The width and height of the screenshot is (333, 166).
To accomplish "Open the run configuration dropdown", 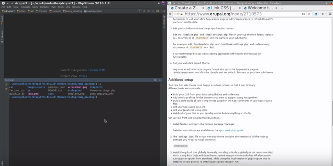I will coord(139,11).
